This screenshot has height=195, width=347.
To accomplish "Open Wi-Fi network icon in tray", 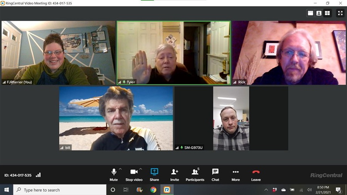I will coord(301,190).
